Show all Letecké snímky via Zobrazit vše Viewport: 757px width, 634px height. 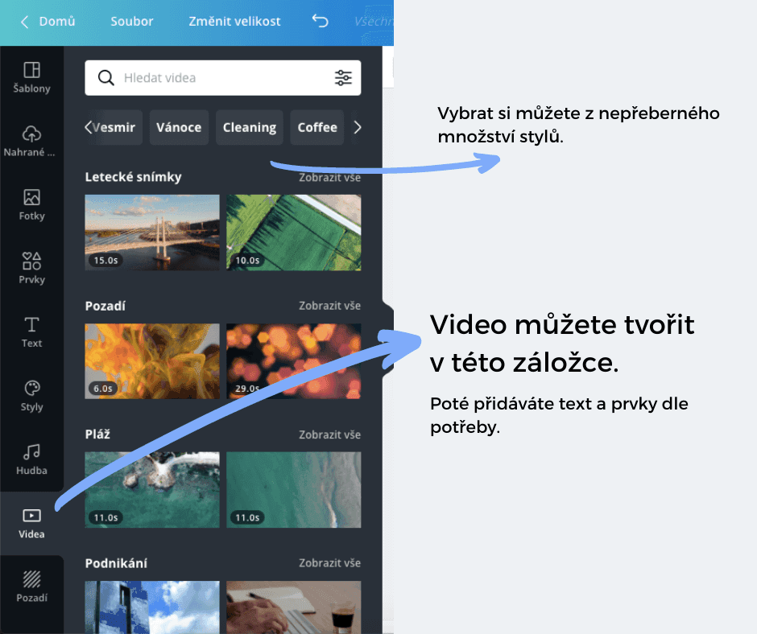[x=329, y=177]
